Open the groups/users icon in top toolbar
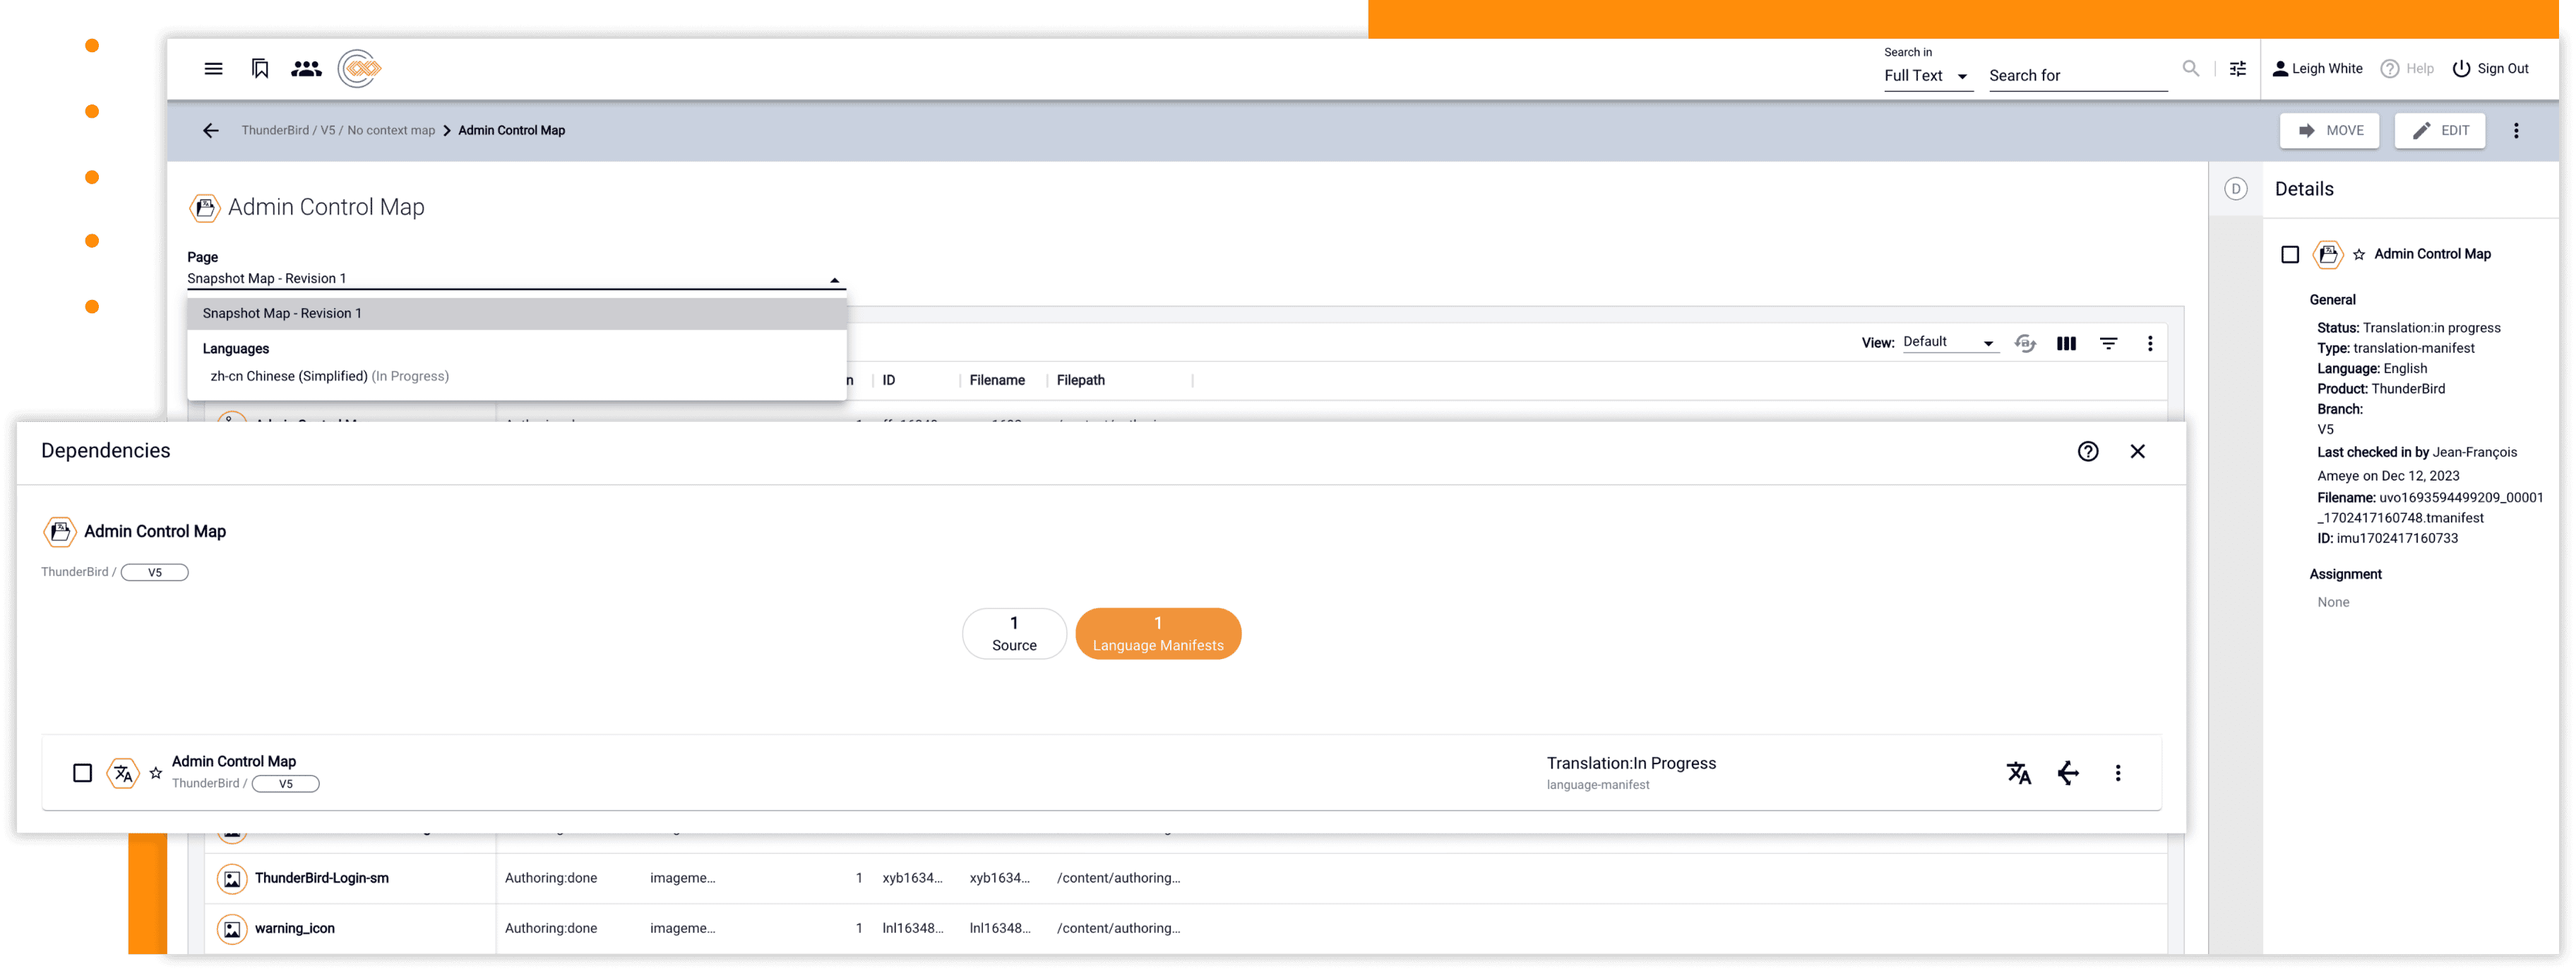This screenshot has height=971, width=2576. click(305, 68)
